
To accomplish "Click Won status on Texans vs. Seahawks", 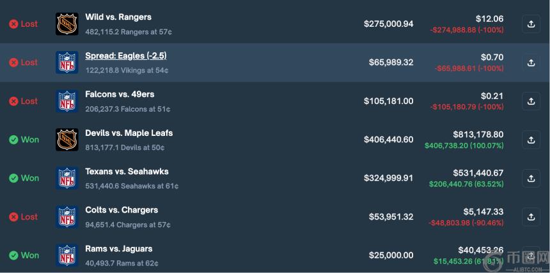I will coord(24,178).
